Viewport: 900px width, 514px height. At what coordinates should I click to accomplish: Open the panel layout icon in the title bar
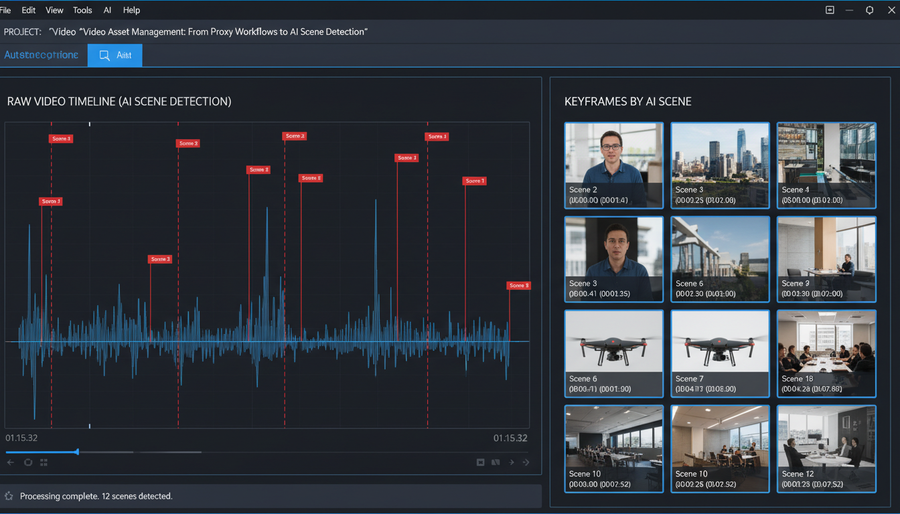(829, 10)
